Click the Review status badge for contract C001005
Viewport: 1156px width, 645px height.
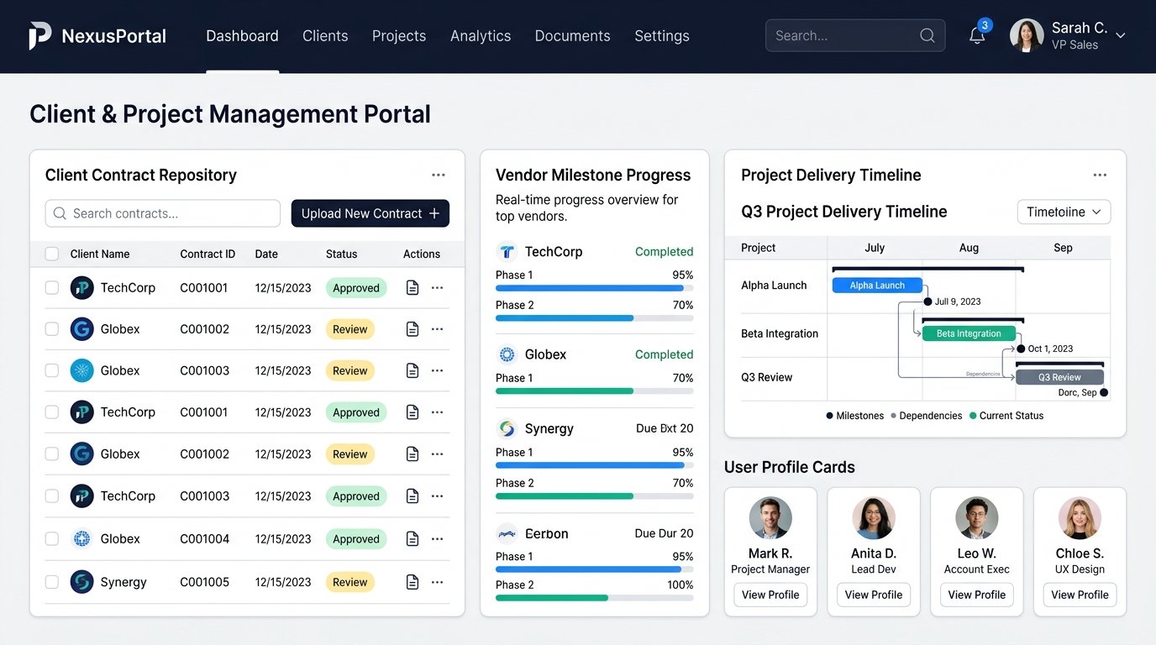[350, 582]
